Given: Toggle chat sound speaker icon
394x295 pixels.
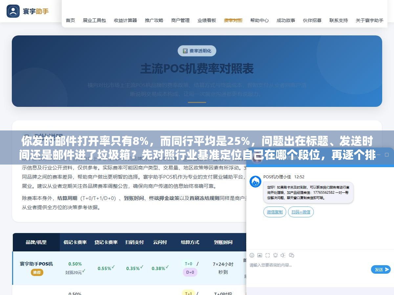Looking at the screenshot, I should point(283,255).
